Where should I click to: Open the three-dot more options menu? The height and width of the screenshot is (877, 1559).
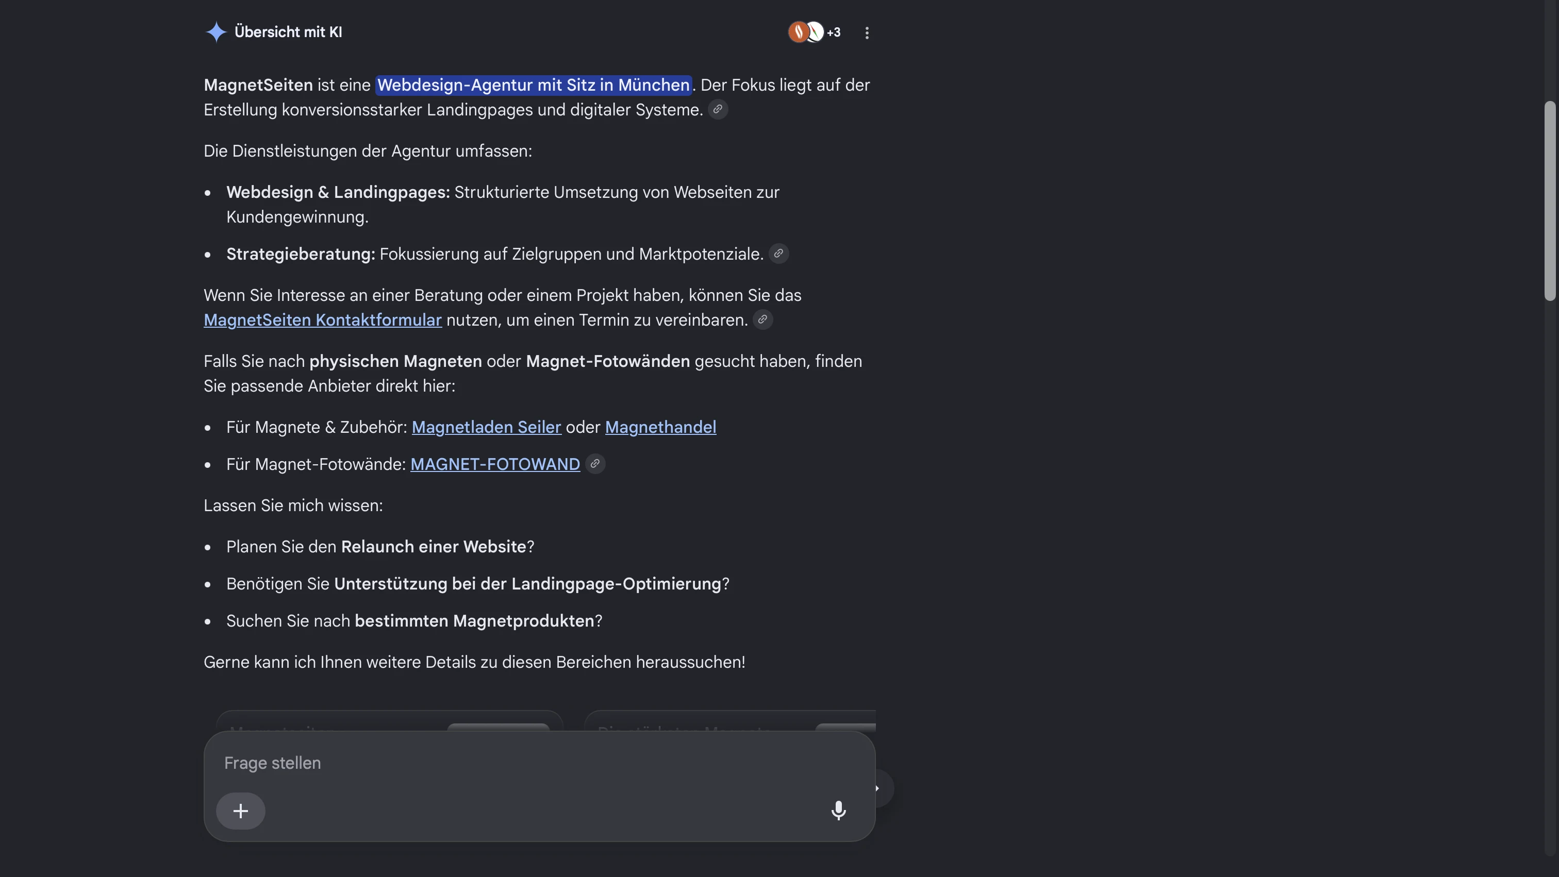click(867, 32)
